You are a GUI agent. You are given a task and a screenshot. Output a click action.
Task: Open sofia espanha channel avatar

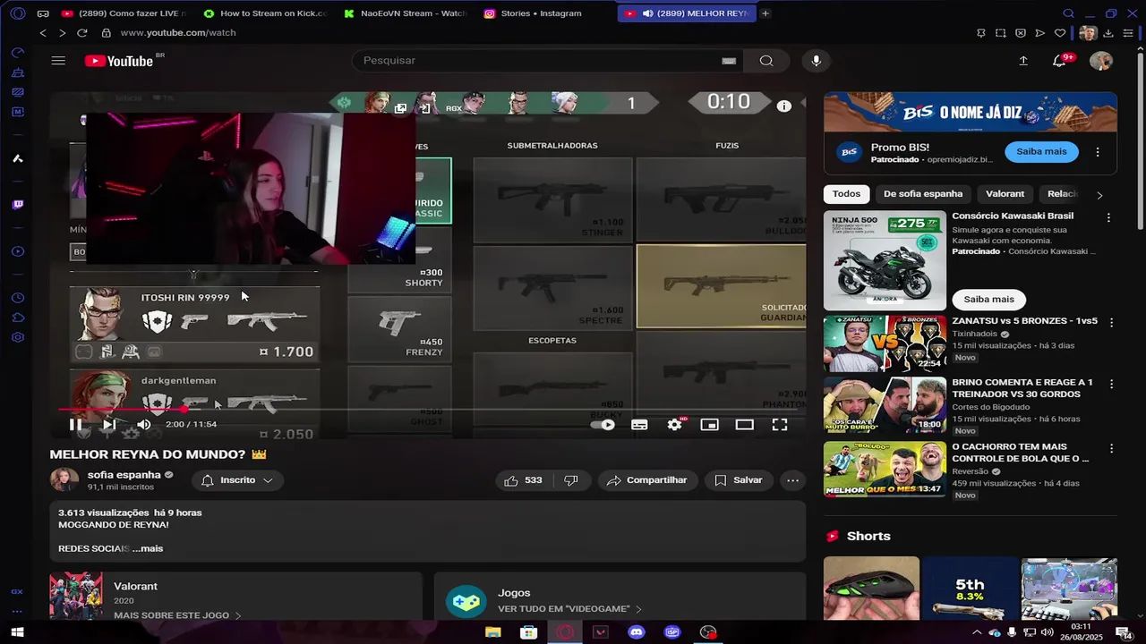(x=64, y=480)
